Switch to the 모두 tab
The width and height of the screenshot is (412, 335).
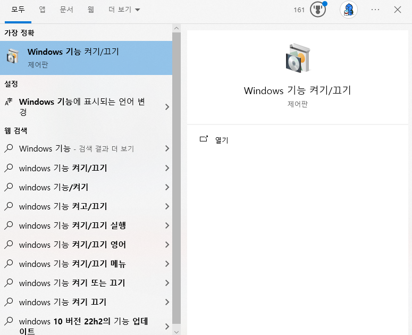18,10
